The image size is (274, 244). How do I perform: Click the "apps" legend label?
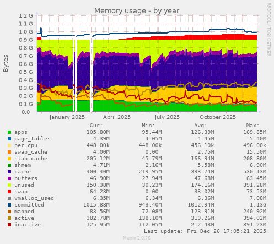(21, 132)
